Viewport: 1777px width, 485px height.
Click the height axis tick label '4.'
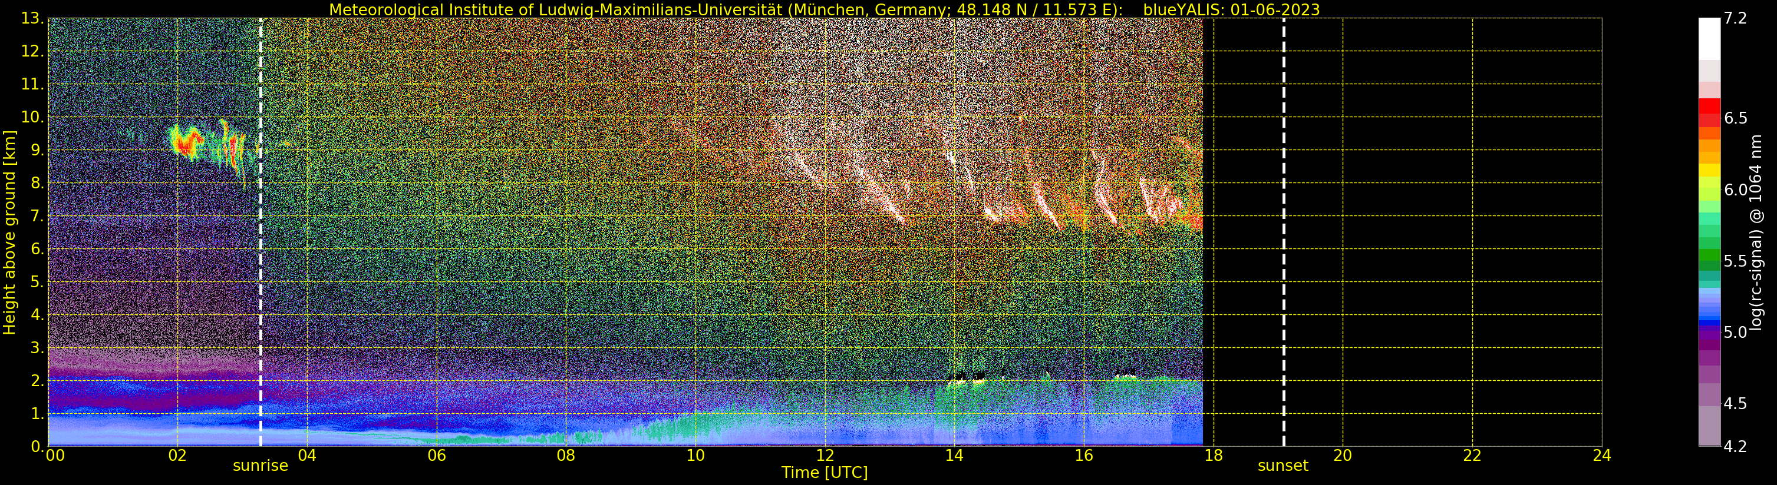tap(37, 315)
